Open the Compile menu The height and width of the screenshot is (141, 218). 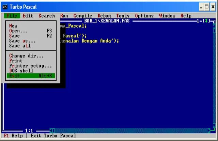(83, 16)
